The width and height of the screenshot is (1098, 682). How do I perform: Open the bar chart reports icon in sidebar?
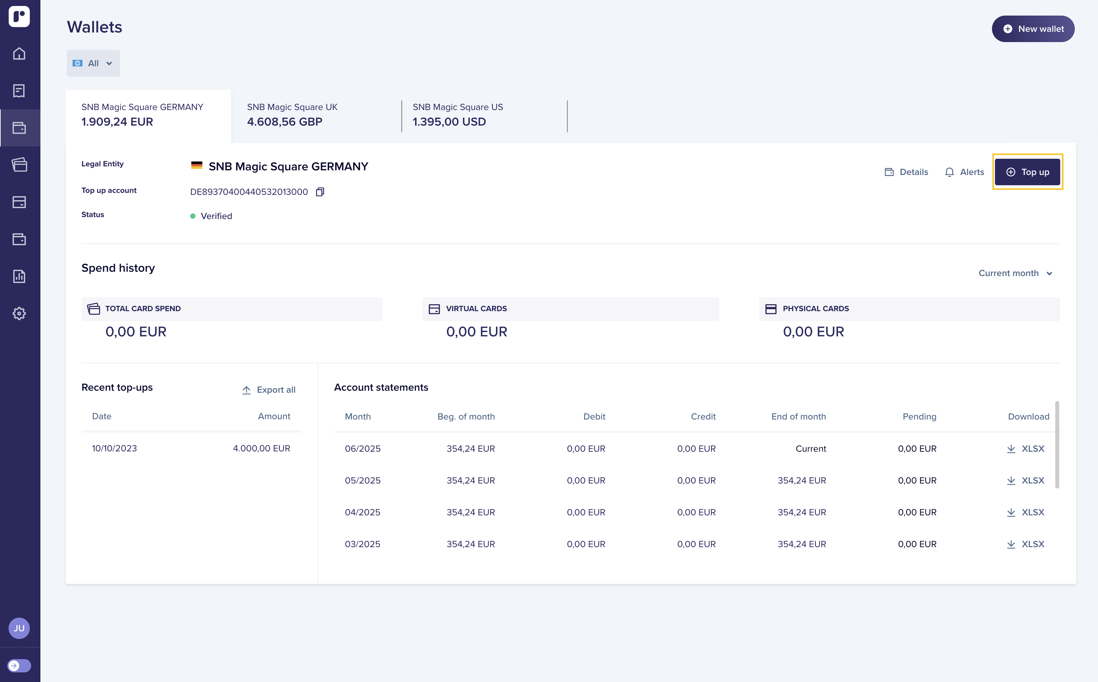pyautogui.click(x=19, y=276)
